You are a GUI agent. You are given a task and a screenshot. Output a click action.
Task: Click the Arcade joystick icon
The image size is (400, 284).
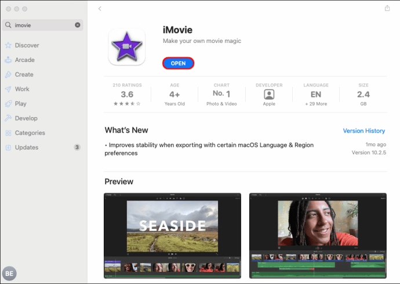pos(8,60)
